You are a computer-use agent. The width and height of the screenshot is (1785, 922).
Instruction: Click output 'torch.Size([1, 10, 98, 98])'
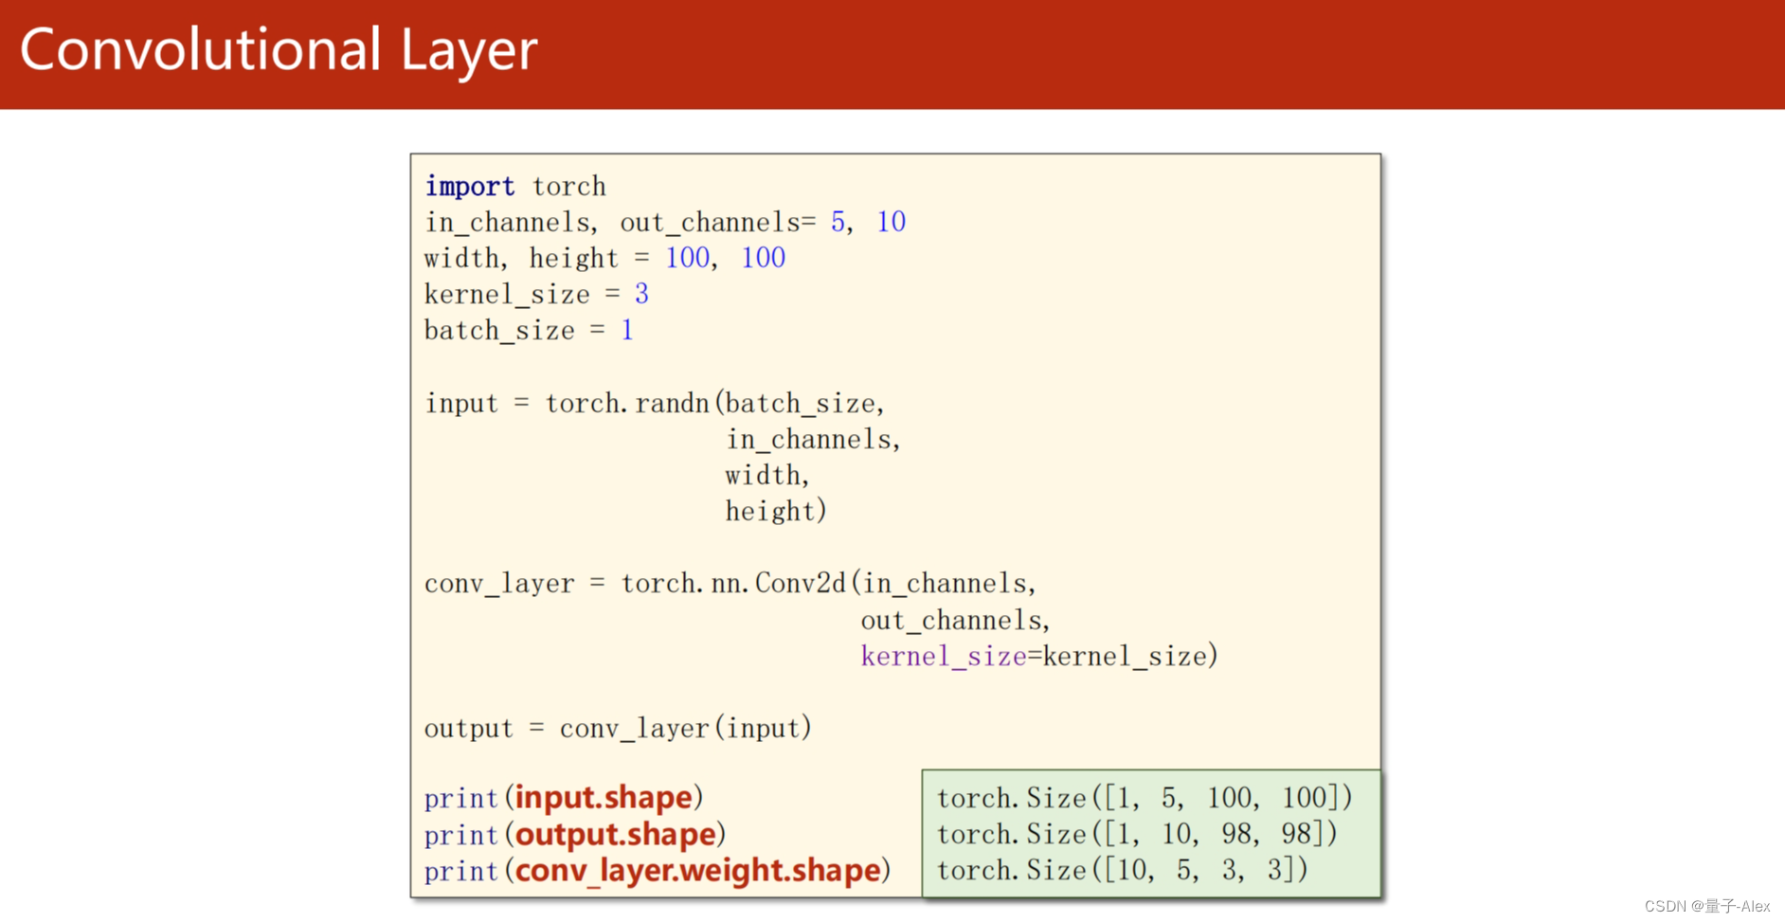pos(1137,834)
